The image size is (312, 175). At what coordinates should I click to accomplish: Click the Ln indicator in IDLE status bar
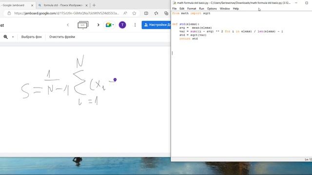(308, 159)
